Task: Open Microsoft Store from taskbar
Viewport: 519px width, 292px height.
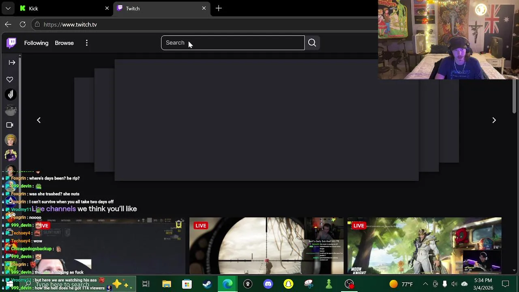Action: [x=187, y=284]
